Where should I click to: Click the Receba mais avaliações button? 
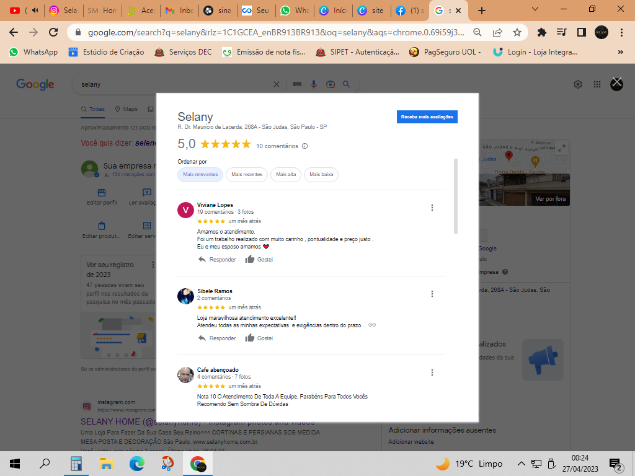[x=427, y=117]
